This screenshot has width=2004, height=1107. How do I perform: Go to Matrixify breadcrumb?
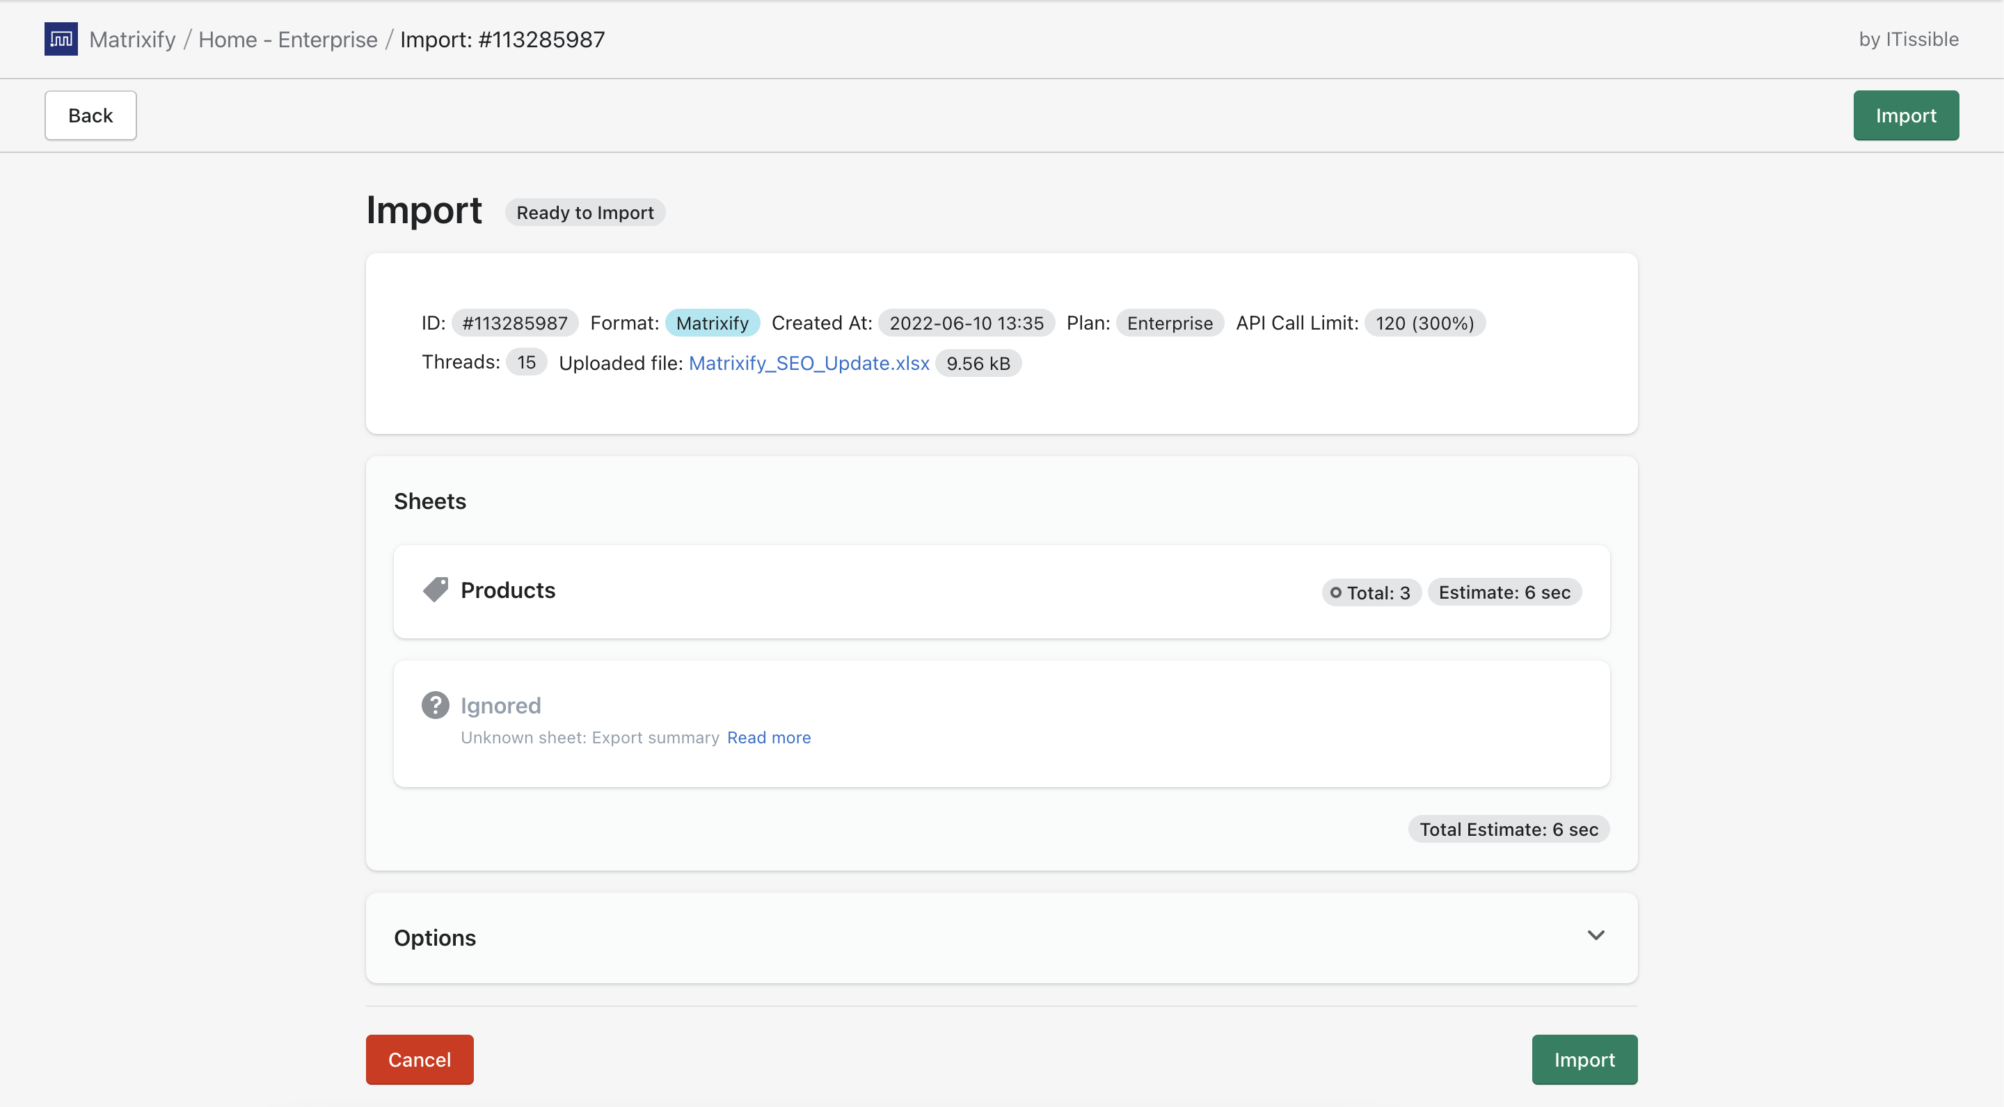[132, 39]
